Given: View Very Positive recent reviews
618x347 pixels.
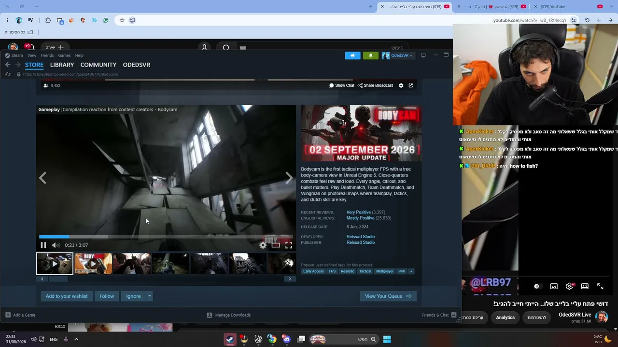Looking at the screenshot, I should 359,212.
